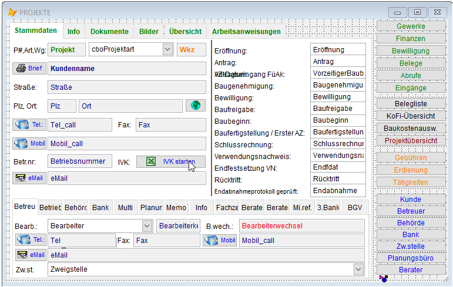
Task: Click the Betreuer Tel. phone button
Action: (x=31, y=239)
